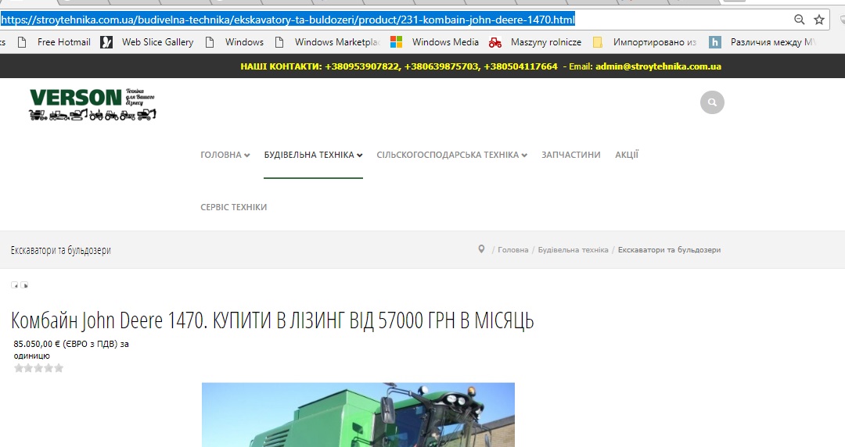
Task: Go to Головна in the breadcrumb
Action: 513,250
